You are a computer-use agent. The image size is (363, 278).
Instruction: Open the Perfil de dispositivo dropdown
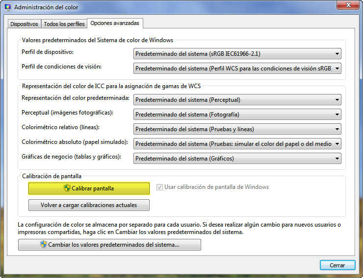click(237, 54)
